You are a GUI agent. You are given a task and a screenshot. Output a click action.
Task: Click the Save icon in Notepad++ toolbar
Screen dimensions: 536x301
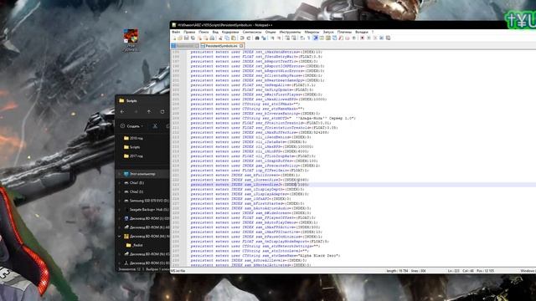(x=186, y=38)
